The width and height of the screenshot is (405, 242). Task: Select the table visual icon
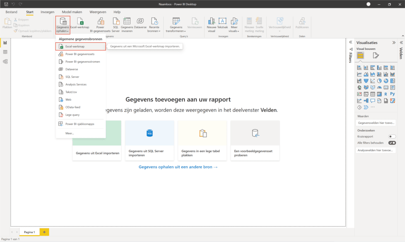pyautogui.click(x=373, y=94)
